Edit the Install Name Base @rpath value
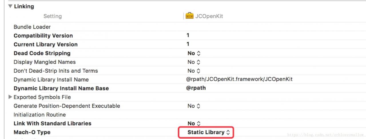 [x=196, y=88]
